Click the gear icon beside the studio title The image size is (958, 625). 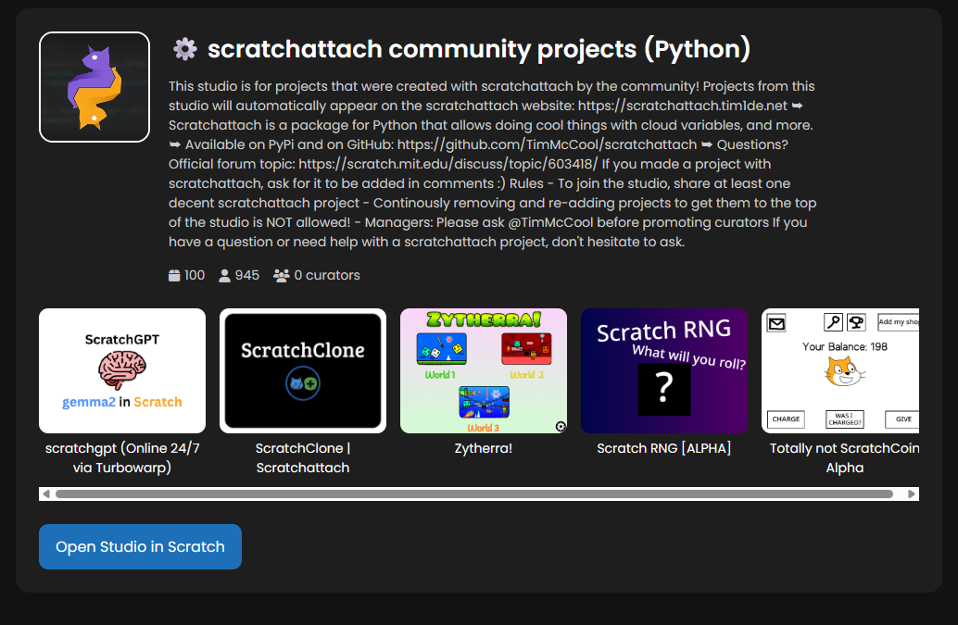184,49
